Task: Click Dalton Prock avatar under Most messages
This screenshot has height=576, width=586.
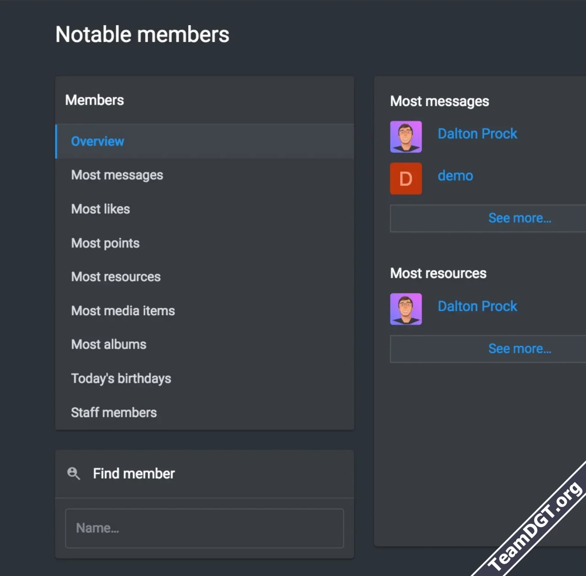Action: coord(406,137)
